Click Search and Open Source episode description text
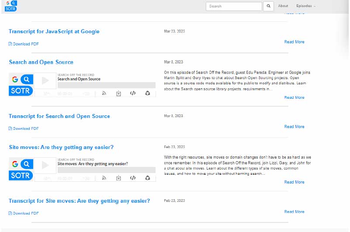Viewport: 350px width, 232px height. click(237, 80)
